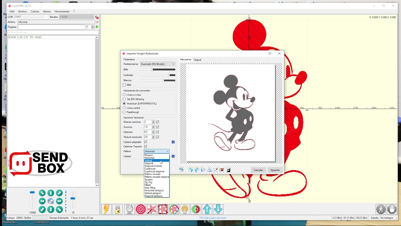This screenshot has height=226, width=401.
Task: Open the Redimensionar dropdown
Action: click(x=158, y=64)
